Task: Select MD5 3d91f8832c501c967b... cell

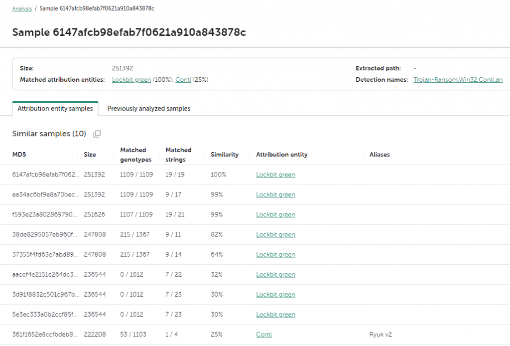Action: pyautogui.click(x=46, y=294)
